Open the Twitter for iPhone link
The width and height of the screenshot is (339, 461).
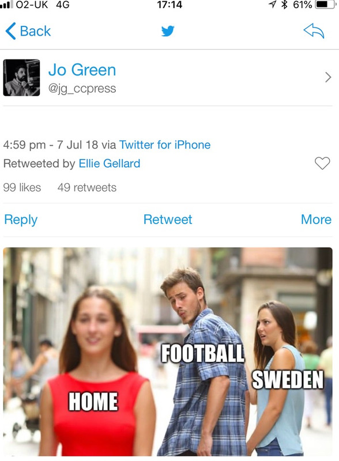(165, 145)
